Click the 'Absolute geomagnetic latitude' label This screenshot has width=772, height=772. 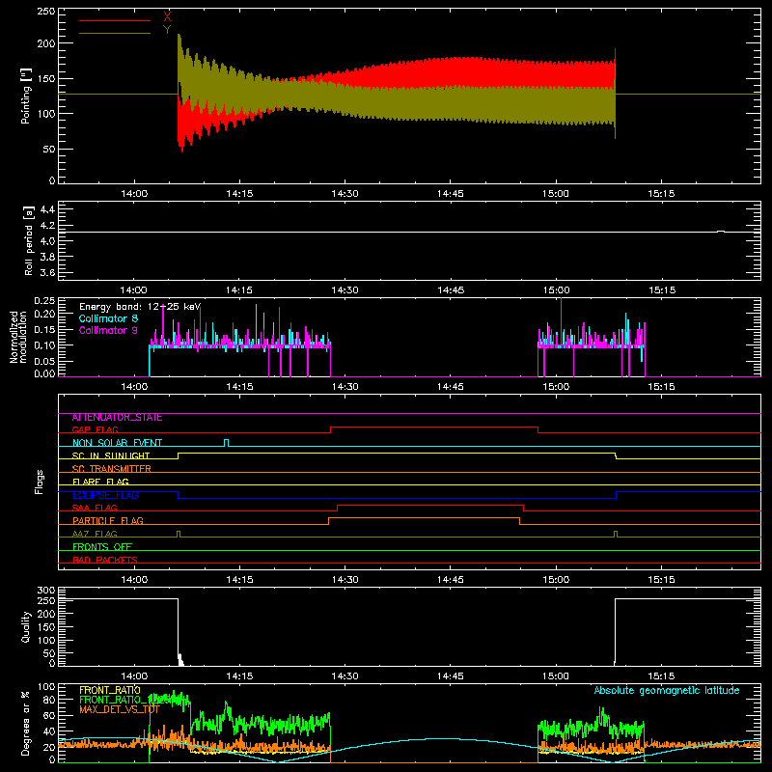click(667, 691)
